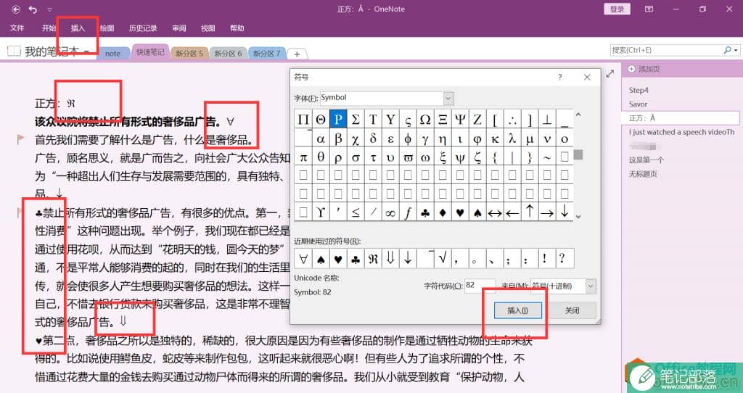This screenshot has height=393, width=743.
Task: Click the Undo arrow in the title bar
Action: [33, 9]
